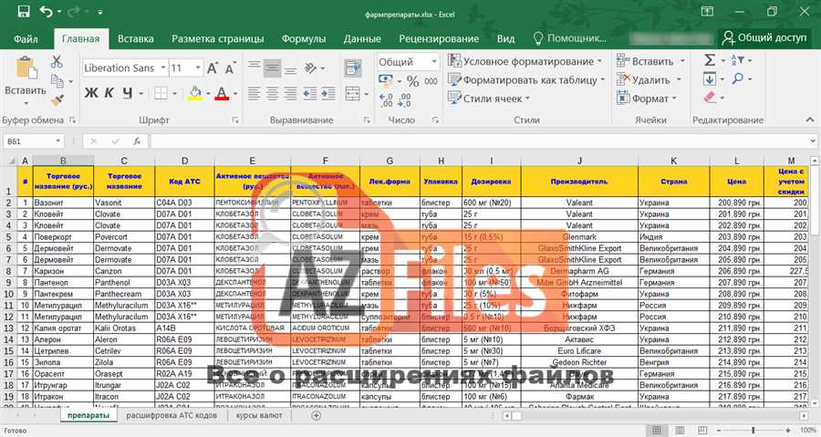The height and width of the screenshot is (437, 821).
Task: Select column D header
Action: [x=184, y=161]
